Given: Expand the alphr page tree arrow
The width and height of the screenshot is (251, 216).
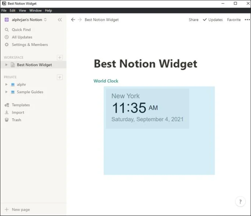Looking at the screenshot, I should tap(6, 84).
